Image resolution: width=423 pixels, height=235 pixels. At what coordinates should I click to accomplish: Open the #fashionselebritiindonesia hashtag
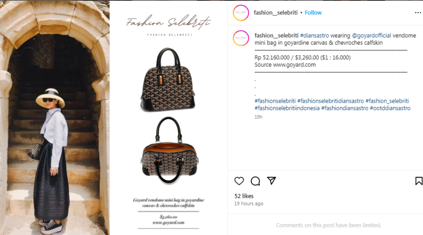click(287, 108)
